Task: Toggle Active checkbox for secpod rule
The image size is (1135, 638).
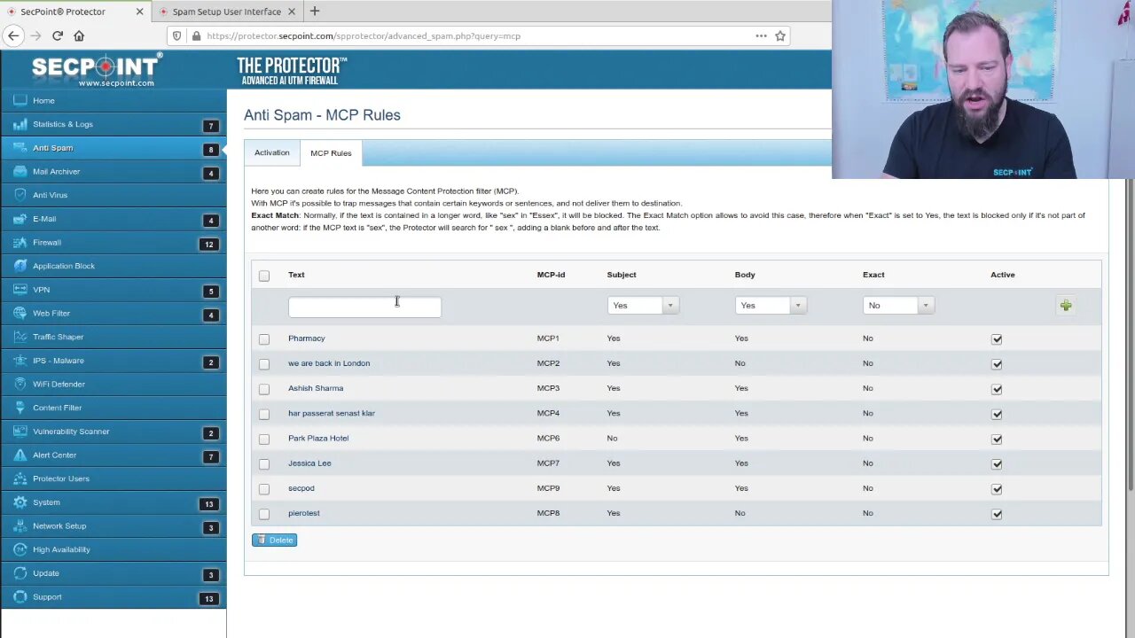Action: pos(997,489)
